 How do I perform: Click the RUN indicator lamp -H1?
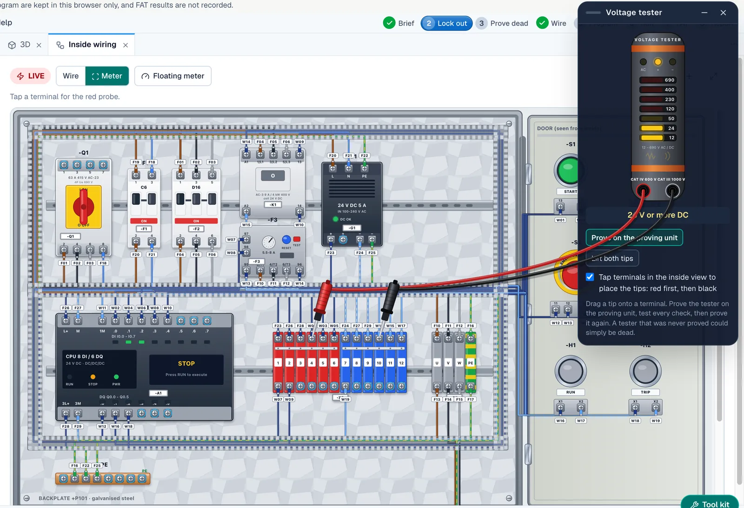[x=571, y=371]
